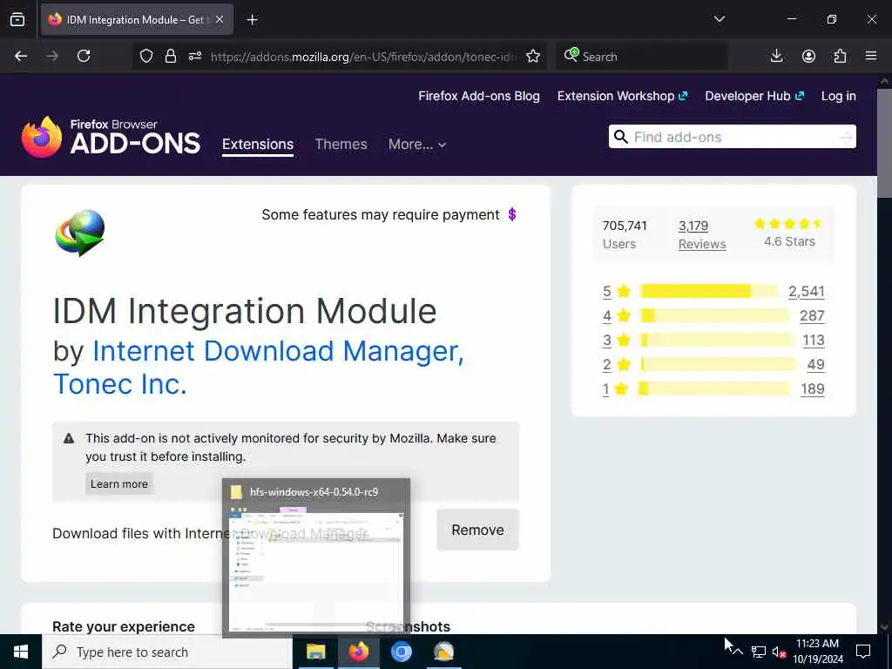This screenshot has height=669, width=892.
Task: Bookmark this page with the star icon
Action: click(x=533, y=57)
